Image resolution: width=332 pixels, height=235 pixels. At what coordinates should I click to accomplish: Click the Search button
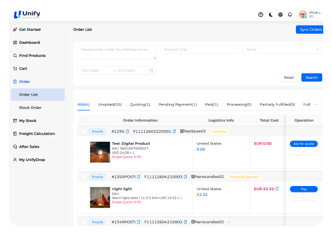pyautogui.click(x=312, y=78)
